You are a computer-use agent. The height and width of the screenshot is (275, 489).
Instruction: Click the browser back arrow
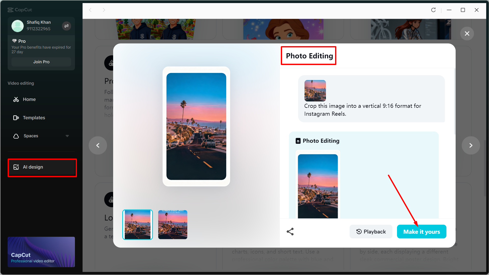coord(90,10)
